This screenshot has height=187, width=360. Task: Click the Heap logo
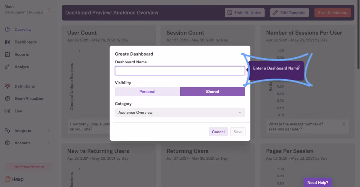(14, 179)
